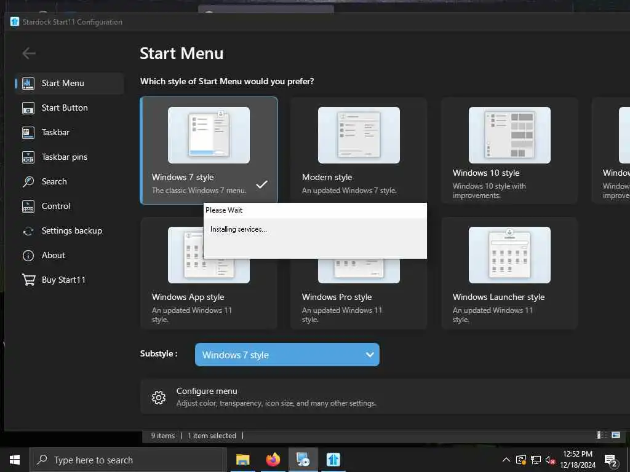Image resolution: width=630 pixels, height=472 pixels.
Task: Click the Windows Launcher style preview thumbnail
Action: [509, 255]
